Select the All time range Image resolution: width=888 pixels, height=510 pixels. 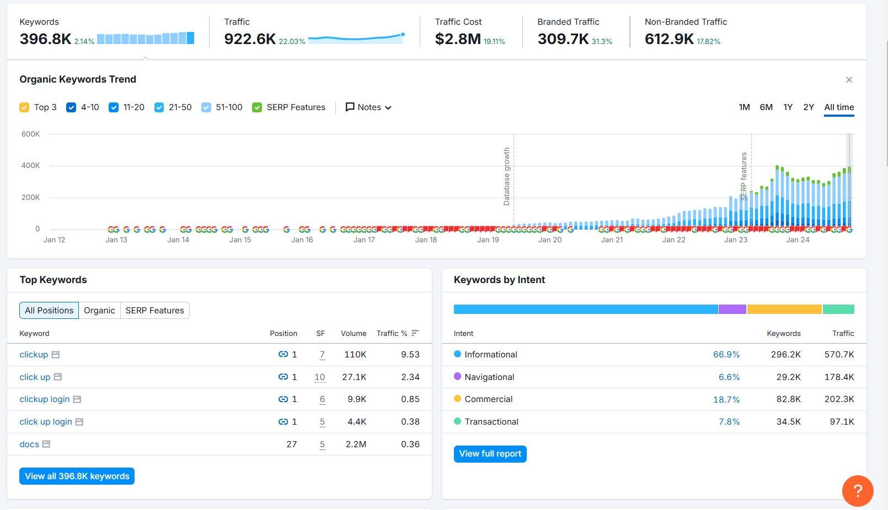pos(839,107)
